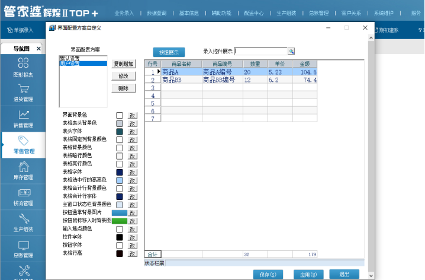
Task: Open 图形报表 in the sidebar
Action: coord(23,67)
